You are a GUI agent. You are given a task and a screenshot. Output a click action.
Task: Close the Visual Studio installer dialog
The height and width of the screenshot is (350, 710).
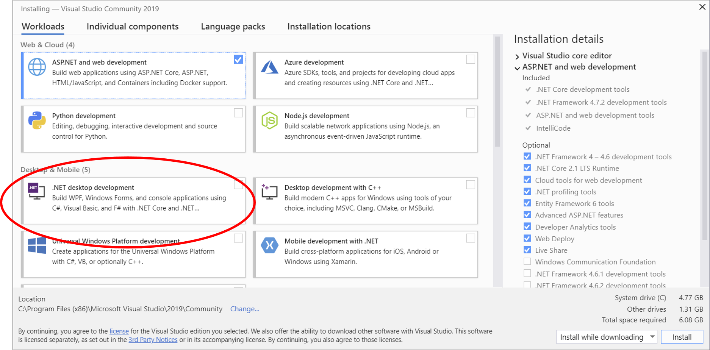702,7
